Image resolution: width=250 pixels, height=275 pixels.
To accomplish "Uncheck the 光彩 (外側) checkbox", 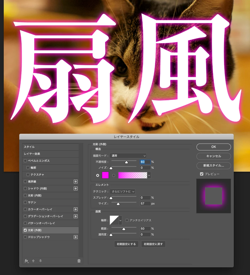I will coord(25,230).
